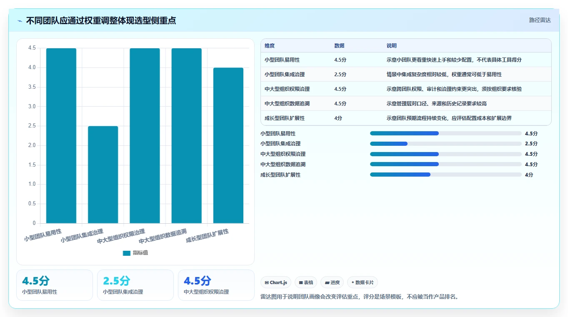Image resolution: width=568 pixels, height=317 pixels.
Task: Click the 表格 tag
Action: (x=306, y=282)
